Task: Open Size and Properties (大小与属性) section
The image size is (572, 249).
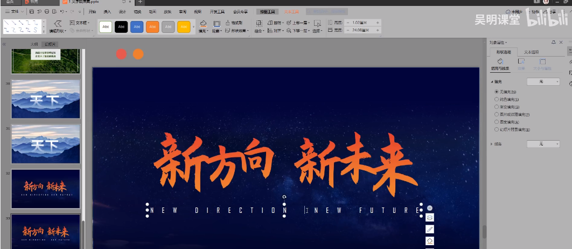Action: [542, 64]
